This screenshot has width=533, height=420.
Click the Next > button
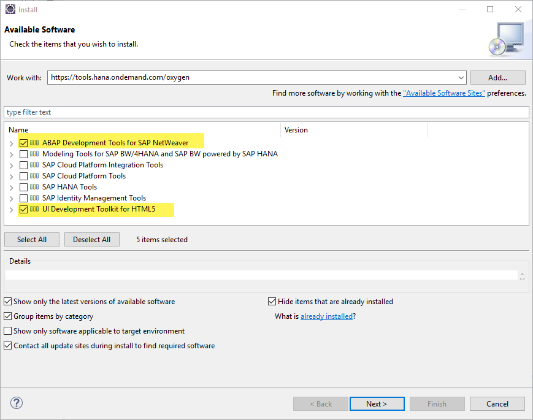[x=377, y=403]
